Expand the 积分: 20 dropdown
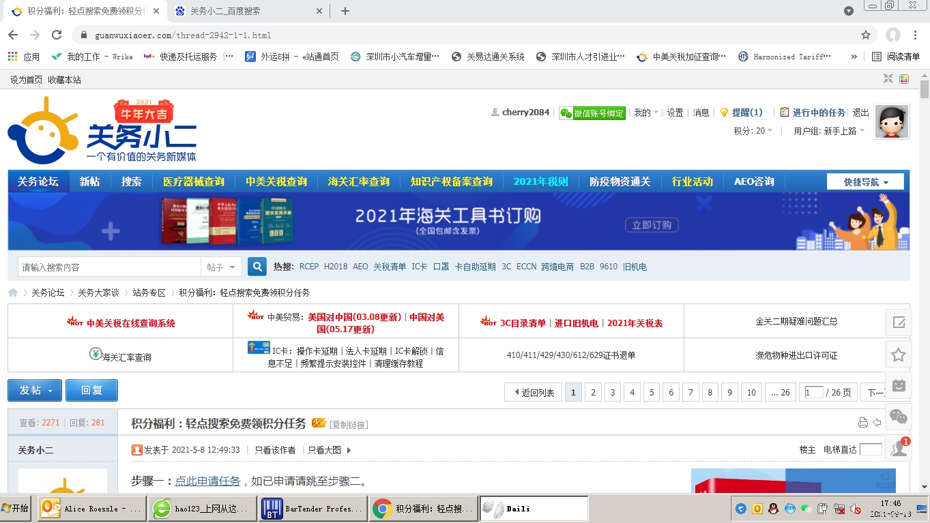This screenshot has width=930, height=523. pyautogui.click(x=753, y=131)
